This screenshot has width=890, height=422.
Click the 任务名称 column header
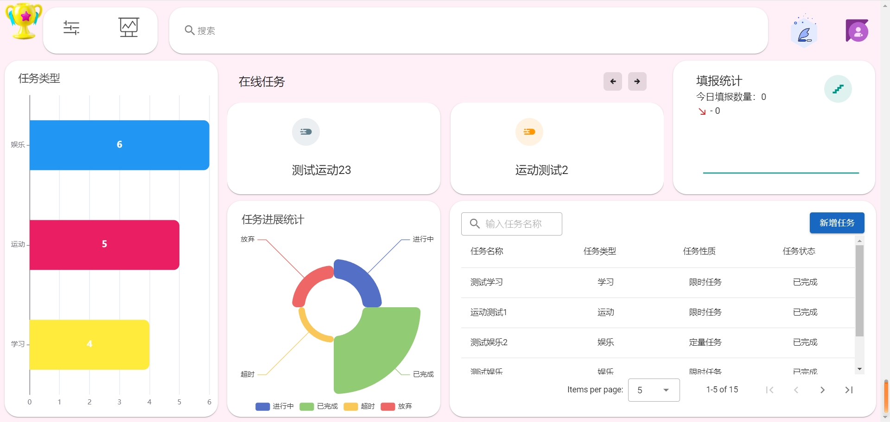[x=487, y=251]
